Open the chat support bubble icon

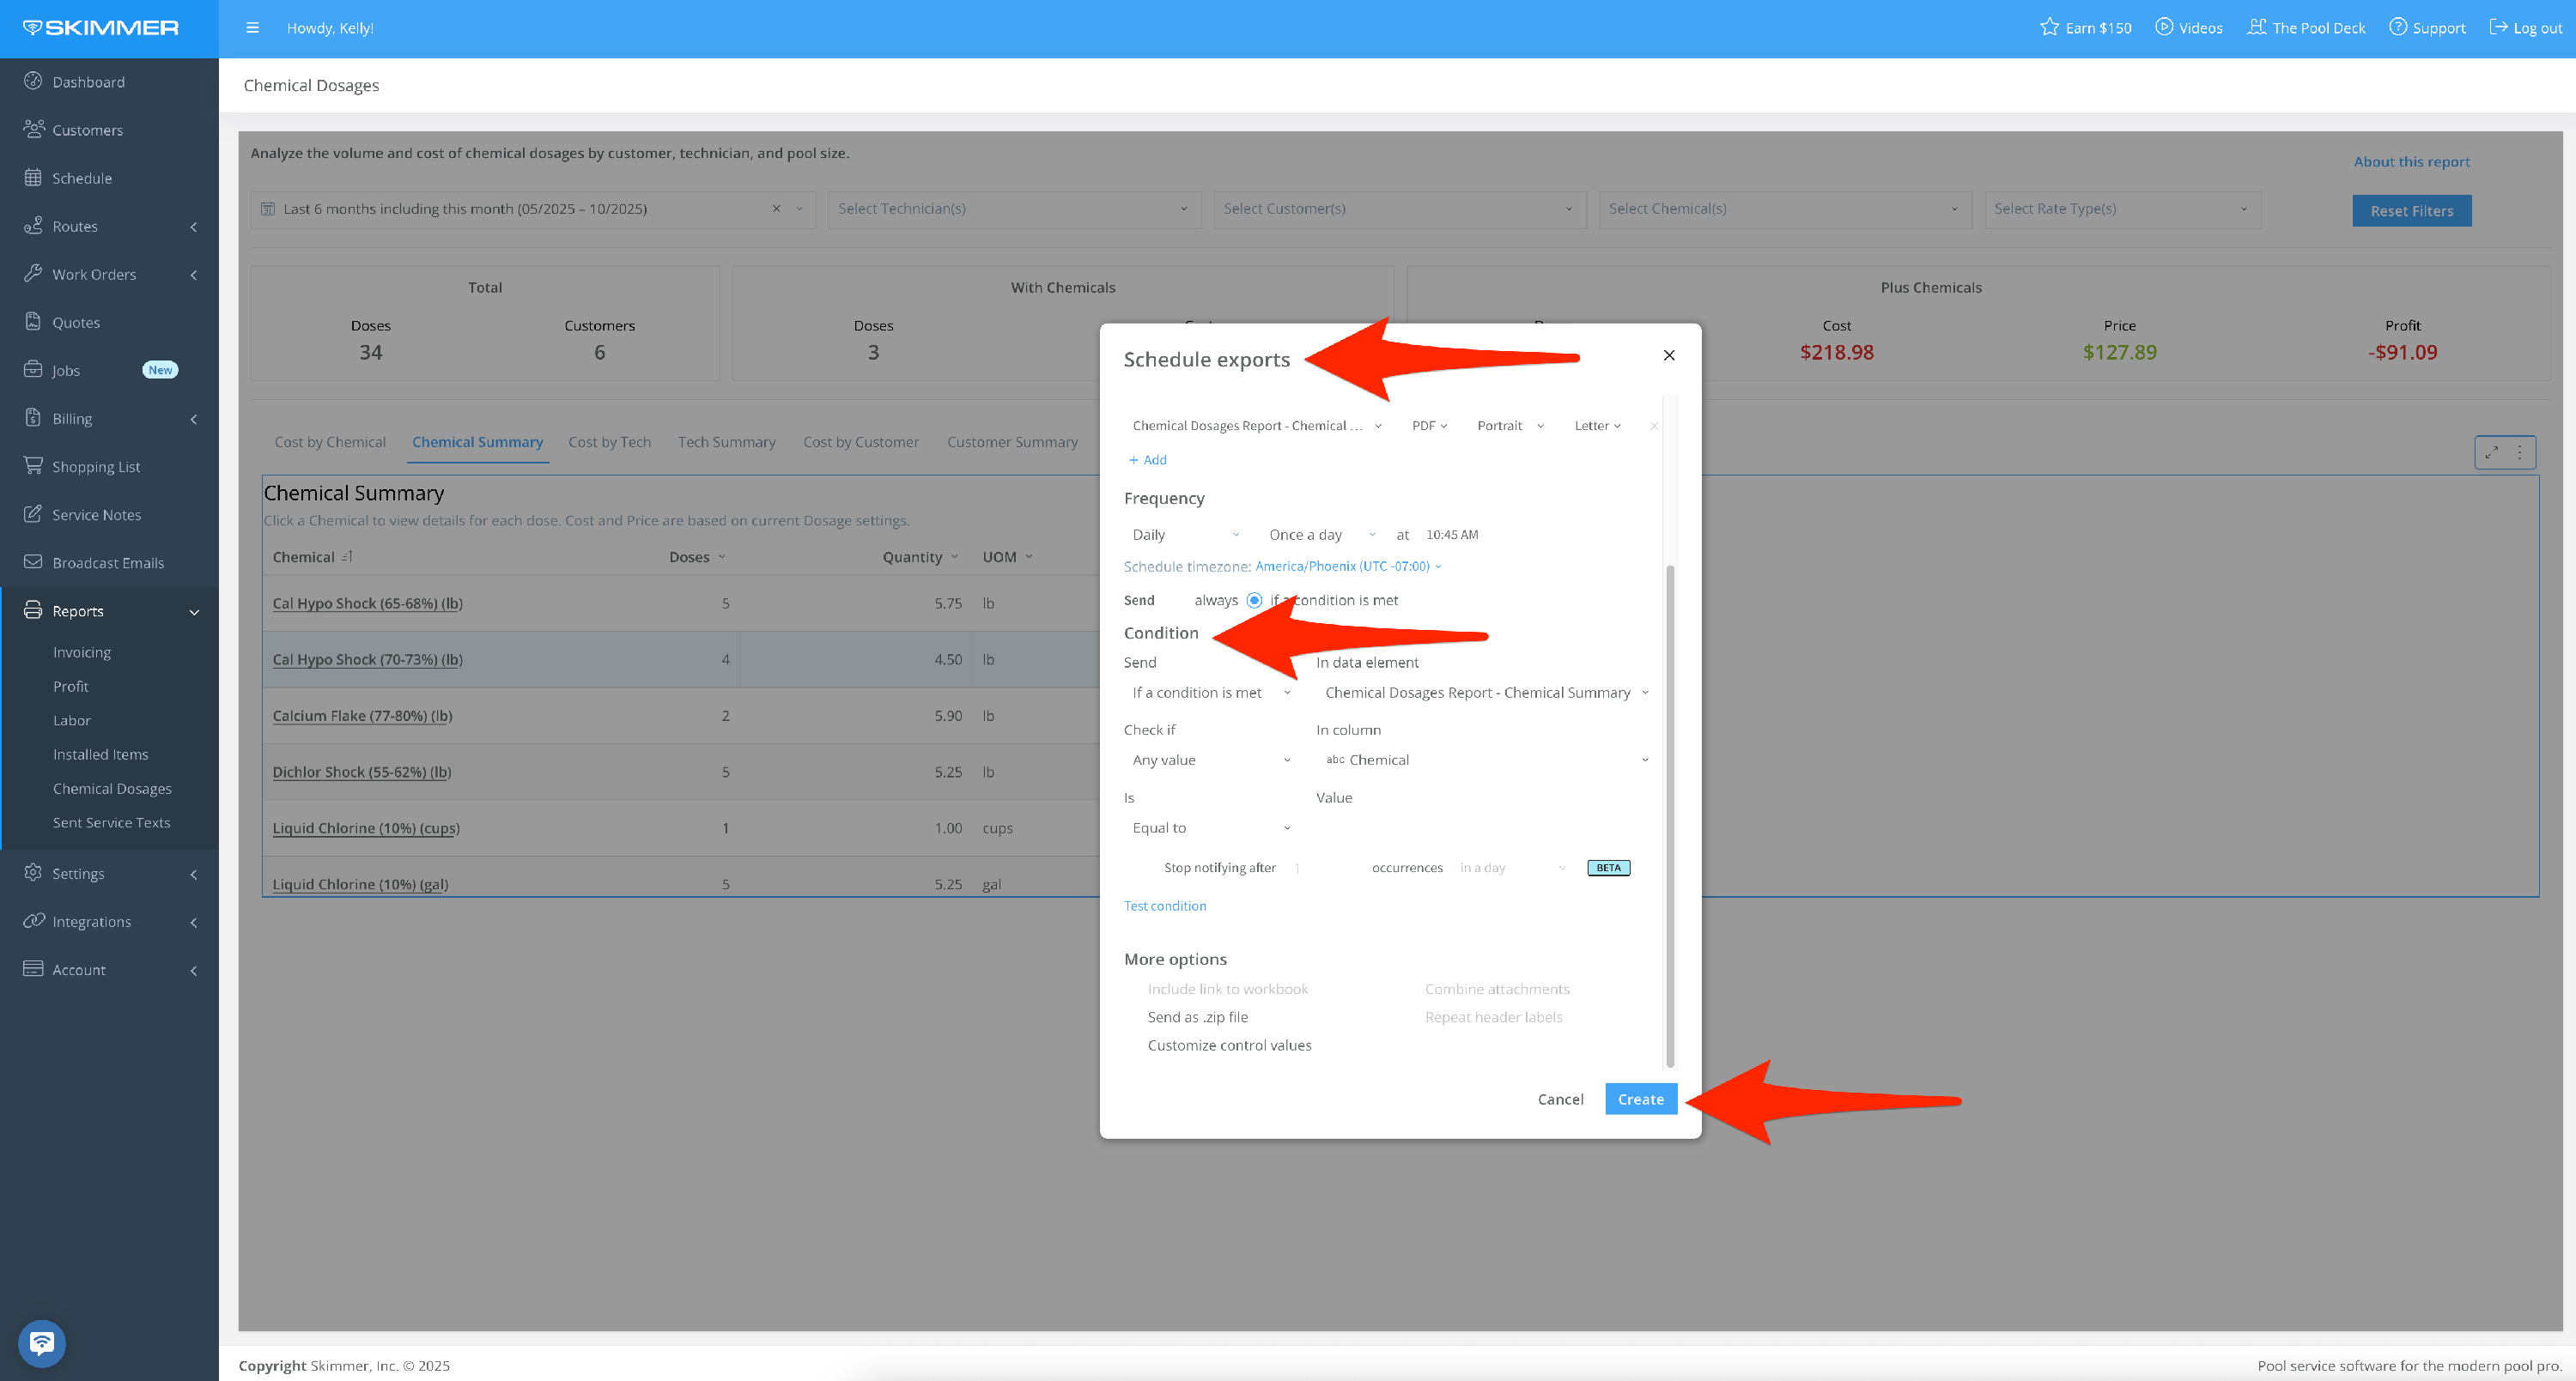point(41,1343)
